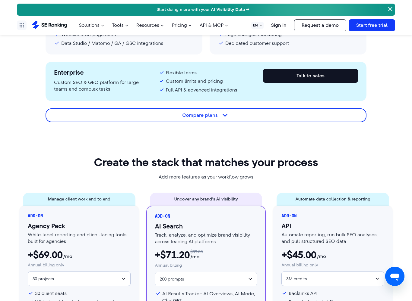Click 'Full API & advanced integrations' text
This screenshot has height=301, width=412.
coord(201,90)
